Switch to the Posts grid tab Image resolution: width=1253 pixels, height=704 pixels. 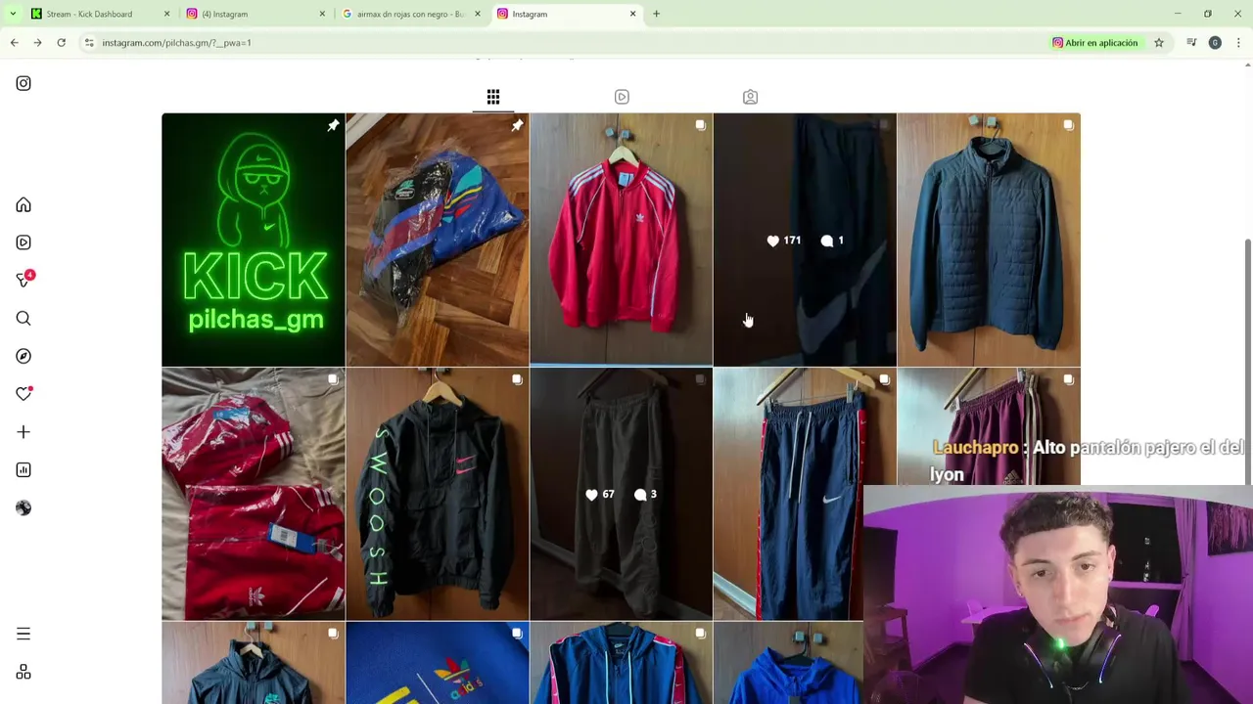(x=493, y=97)
